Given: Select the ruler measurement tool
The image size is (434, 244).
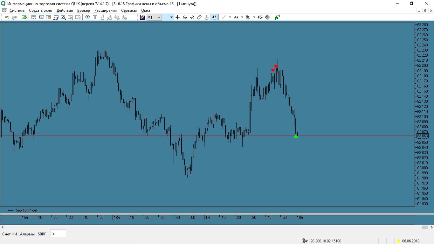Looking at the screenshot, I should click(x=199, y=17).
